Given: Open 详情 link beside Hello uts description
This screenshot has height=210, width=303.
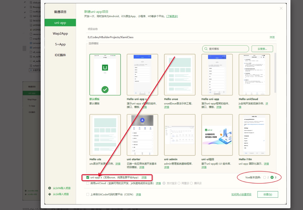Looking at the screenshot, I should coord(118,164).
